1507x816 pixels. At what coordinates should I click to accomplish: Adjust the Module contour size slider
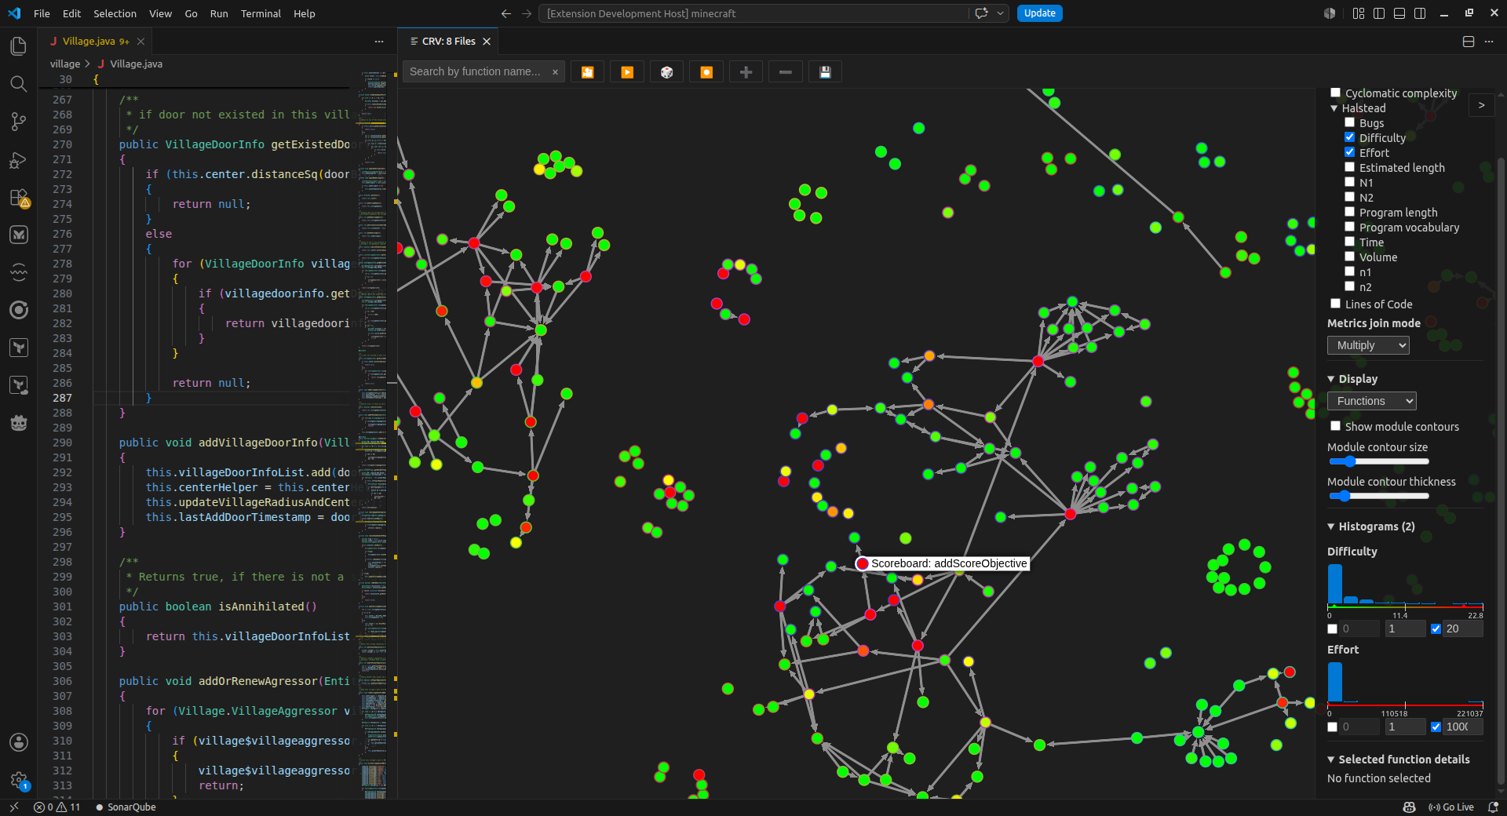coord(1378,461)
